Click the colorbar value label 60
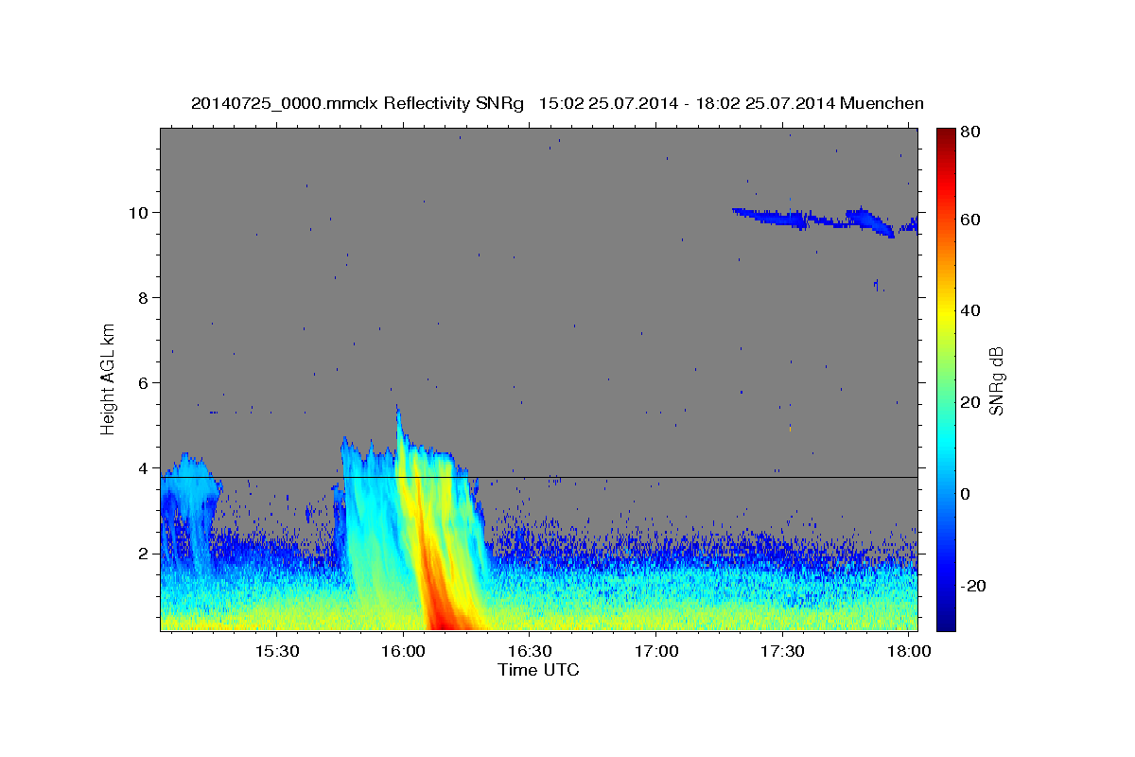The height and width of the screenshot is (757, 1135). tap(969, 219)
